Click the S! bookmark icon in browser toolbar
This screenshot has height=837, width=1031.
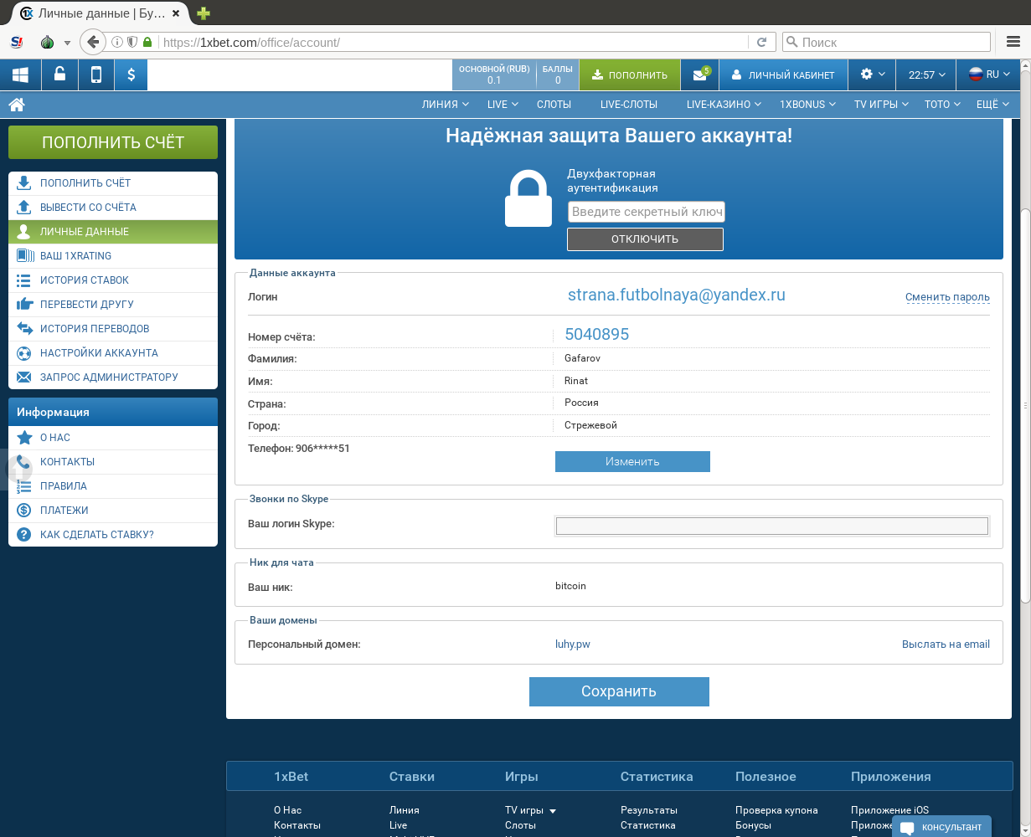[x=17, y=42]
